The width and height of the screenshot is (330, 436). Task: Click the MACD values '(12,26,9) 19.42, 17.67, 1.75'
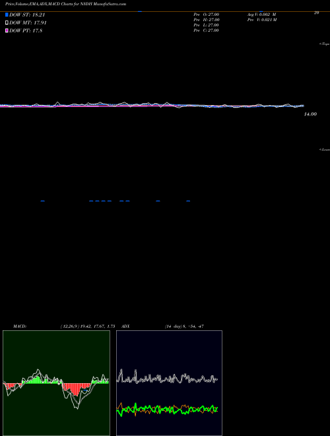click(88, 326)
